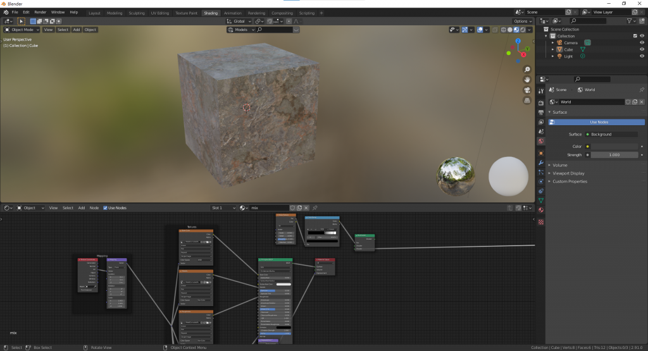This screenshot has height=351, width=648.
Task: Select solid viewport shading mode
Action: [x=510, y=30]
